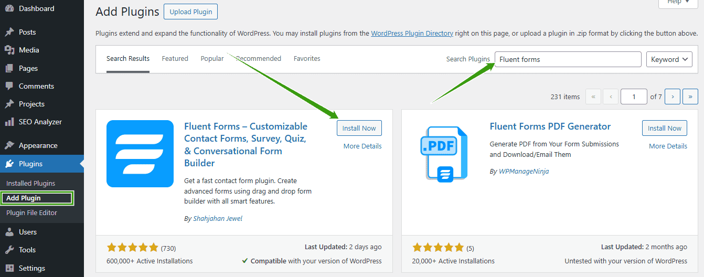Open the Users menu label
This screenshot has width=704, height=277.
point(28,232)
